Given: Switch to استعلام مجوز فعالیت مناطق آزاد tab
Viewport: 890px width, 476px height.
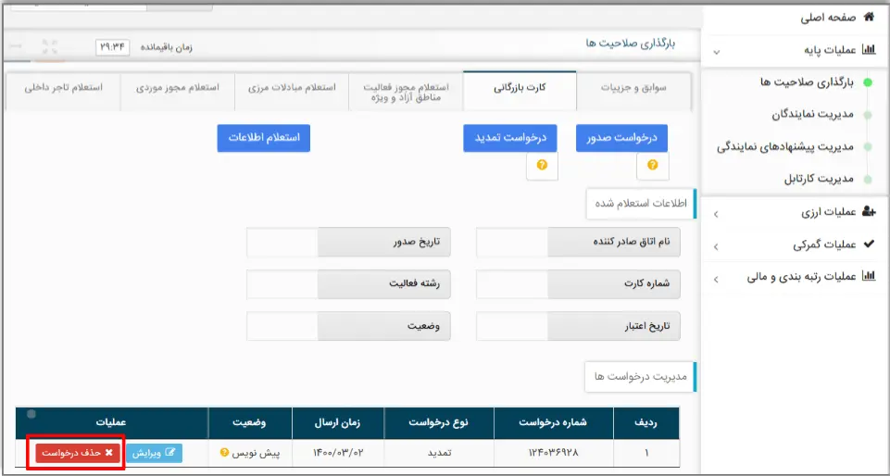Looking at the screenshot, I should click(x=406, y=93).
